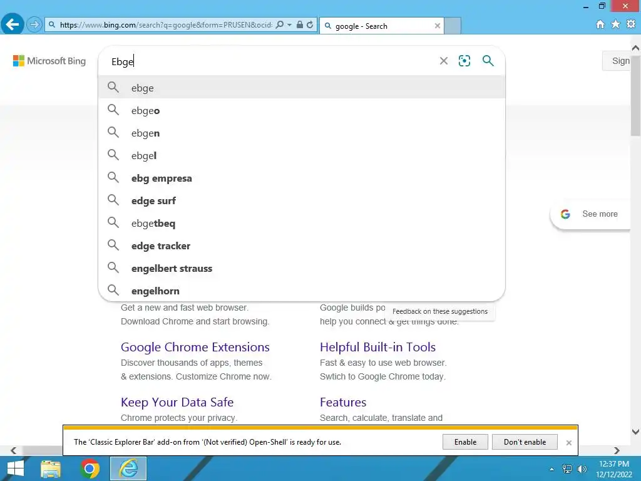This screenshot has width=641, height=481.
Task: Open the Windows Start button
Action: click(16, 468)
